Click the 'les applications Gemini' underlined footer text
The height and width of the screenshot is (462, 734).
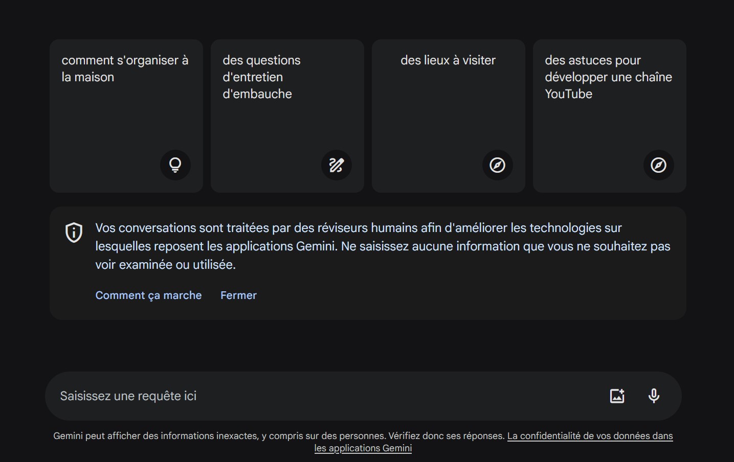[363, 448]
